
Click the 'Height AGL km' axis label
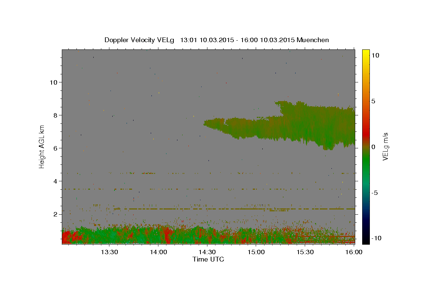click(42, 146)
